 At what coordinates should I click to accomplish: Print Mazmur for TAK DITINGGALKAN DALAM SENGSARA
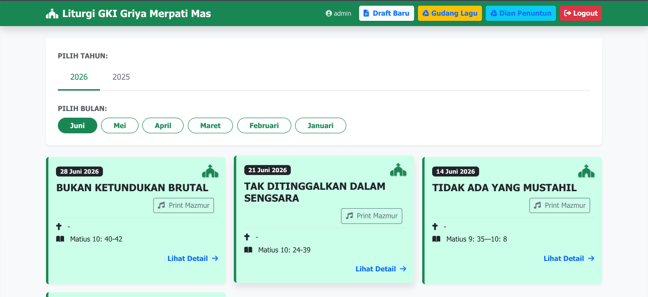[x=371, y=216]
